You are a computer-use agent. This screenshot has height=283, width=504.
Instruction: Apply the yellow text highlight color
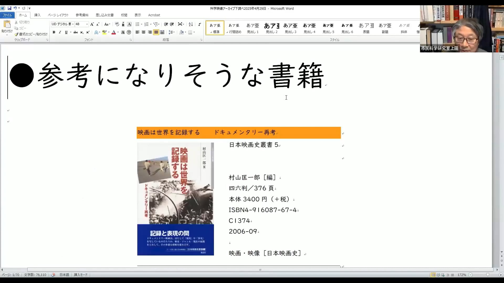pos(104,32)
